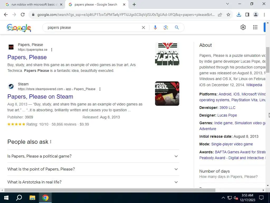Viewport: 270px width, 203px height.
Task: Open Google search settings gear
Action: click(243, 27)
